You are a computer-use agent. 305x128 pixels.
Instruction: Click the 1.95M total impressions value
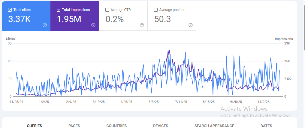[69, 19]
